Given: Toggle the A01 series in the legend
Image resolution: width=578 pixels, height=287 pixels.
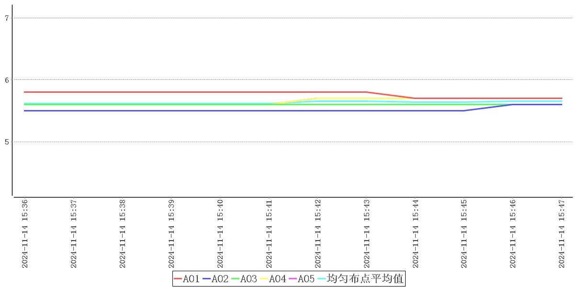Looking at the screenshot, I should 187,279.
